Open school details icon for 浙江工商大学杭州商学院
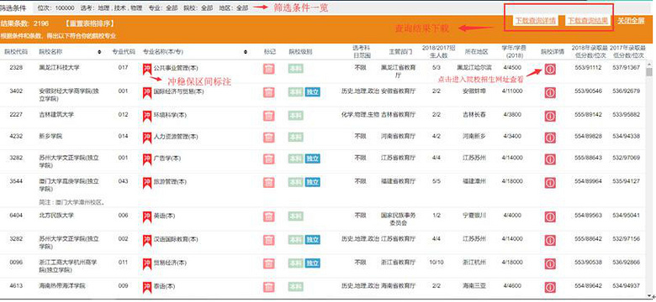656x302 pixels. point(550,264)
